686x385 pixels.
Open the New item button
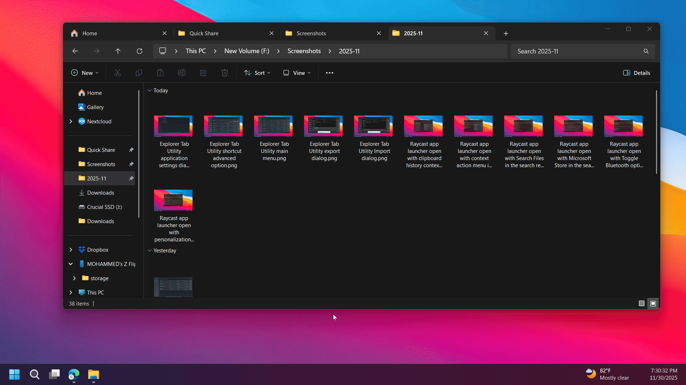[x=84, y=73]
